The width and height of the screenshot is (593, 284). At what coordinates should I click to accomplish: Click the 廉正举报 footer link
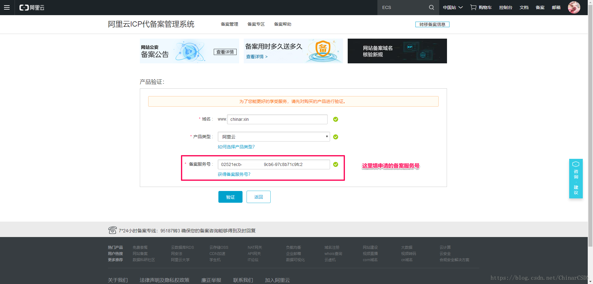point(211,280)
